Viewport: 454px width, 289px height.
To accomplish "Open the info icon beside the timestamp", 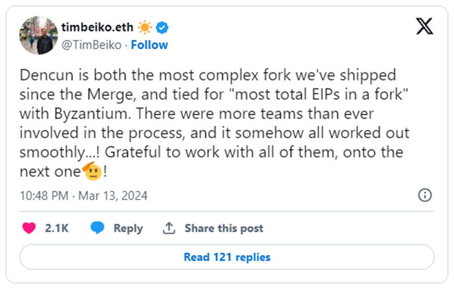I will 424,195.
